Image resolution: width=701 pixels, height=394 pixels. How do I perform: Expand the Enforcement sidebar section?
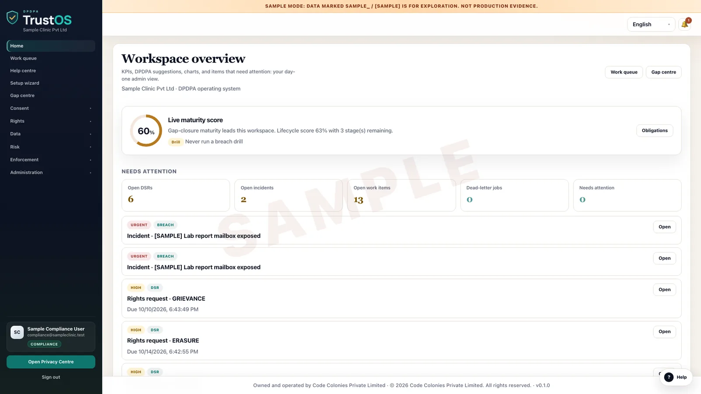click(51, 160)
